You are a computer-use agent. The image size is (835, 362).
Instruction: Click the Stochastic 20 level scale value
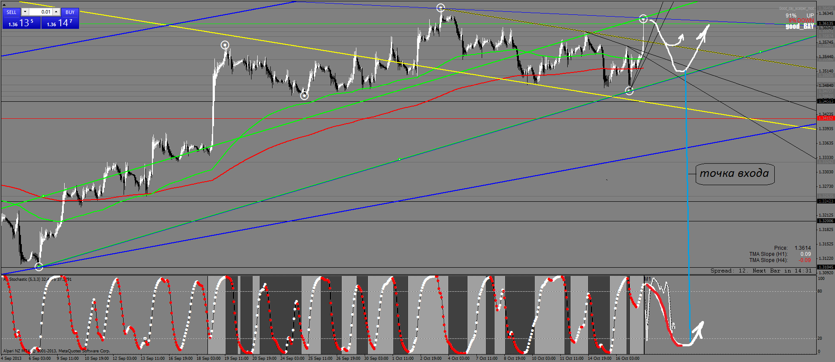(820, 338)
